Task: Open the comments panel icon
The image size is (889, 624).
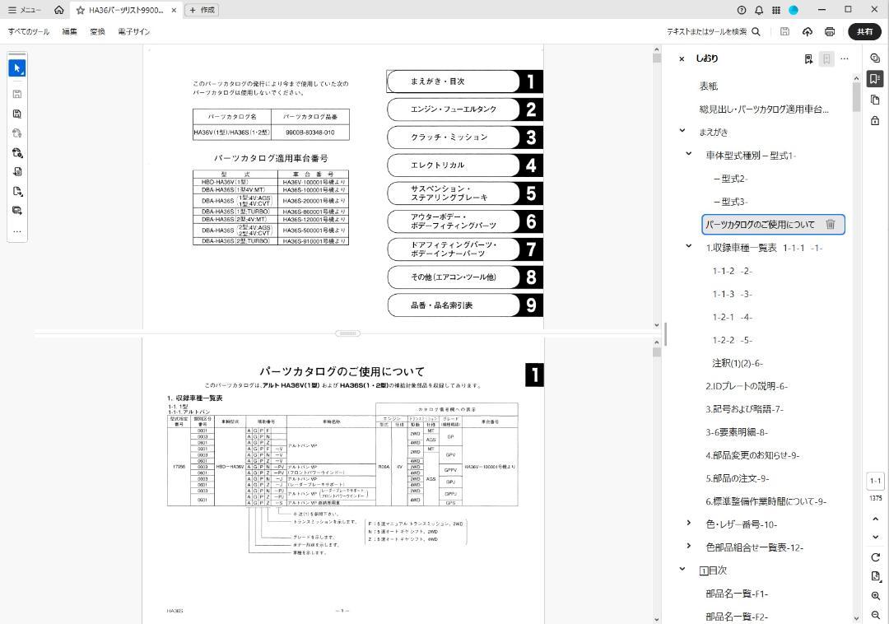Action: point(875,58)
